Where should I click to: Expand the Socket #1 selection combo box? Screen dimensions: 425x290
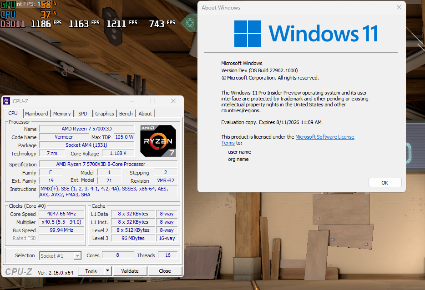[77, 255]
